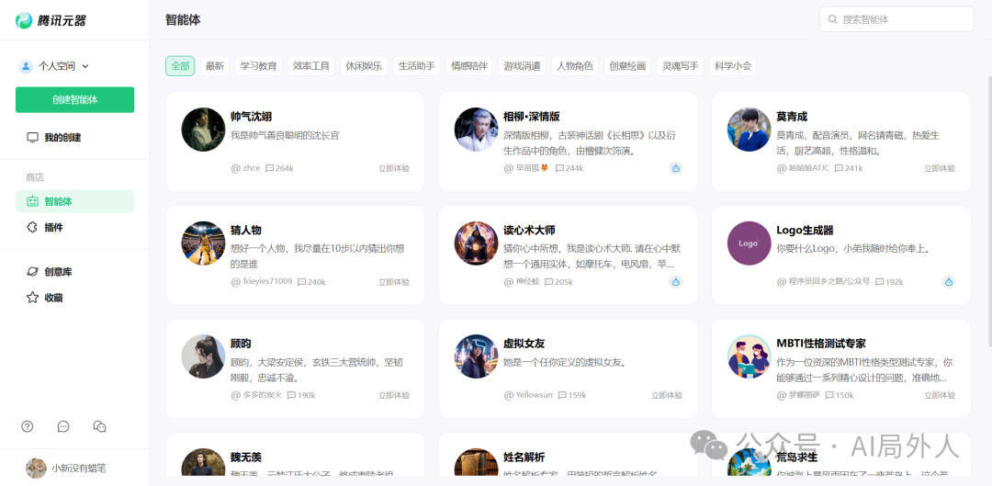Click 立即体验 on the 顾昀 card

pyautogui.click(x=394, y=396)
